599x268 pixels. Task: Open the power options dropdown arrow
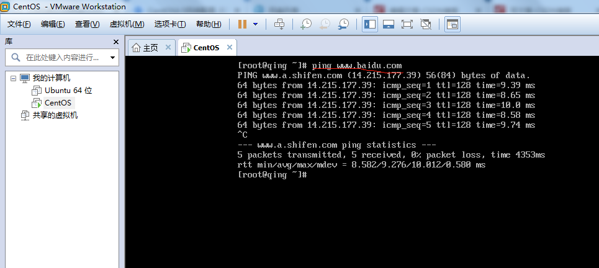coord(256,24)
